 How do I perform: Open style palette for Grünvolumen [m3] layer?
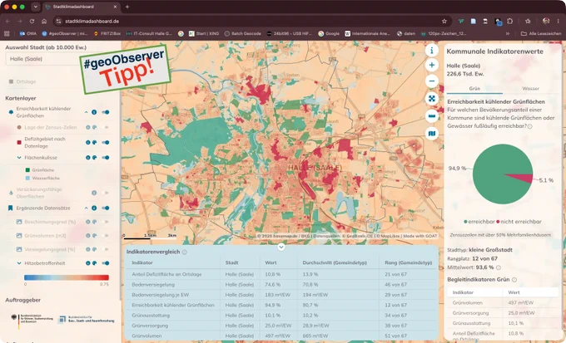[94, 235]
